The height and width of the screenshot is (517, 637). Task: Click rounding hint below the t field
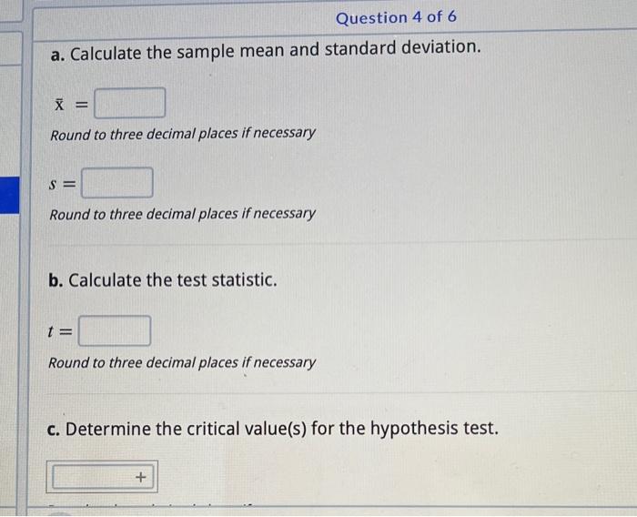182,363
